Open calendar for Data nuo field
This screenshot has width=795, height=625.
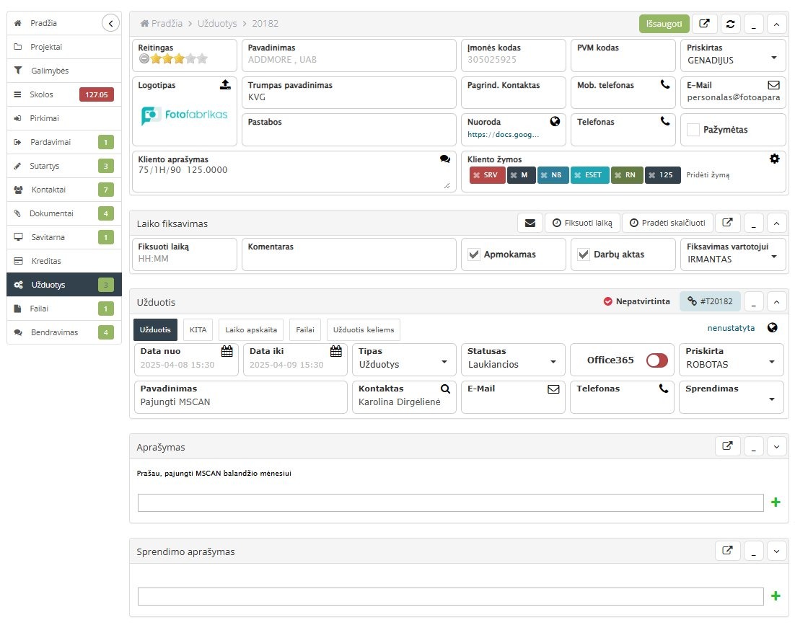point(227,351)
